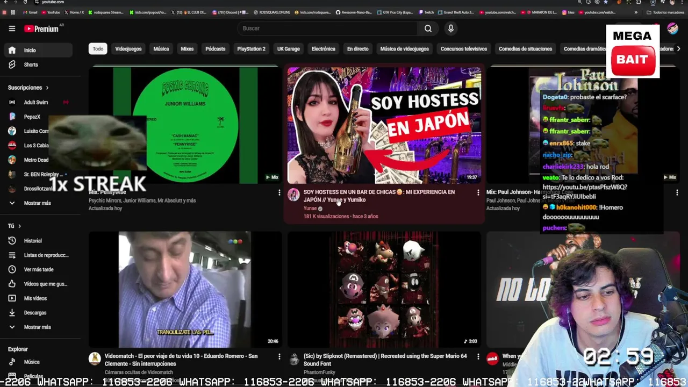This screenshot has width=688, height=387.
Task: Select the UK Garage filter chip
Action: pyautogui.click(x=289, y=49)
